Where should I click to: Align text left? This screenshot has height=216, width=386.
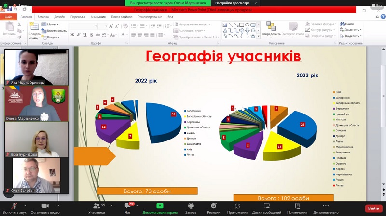(134, 35)
